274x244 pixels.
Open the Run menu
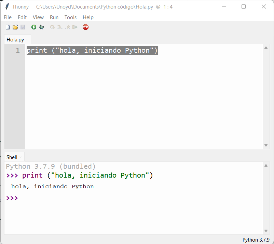coord(54,17)
